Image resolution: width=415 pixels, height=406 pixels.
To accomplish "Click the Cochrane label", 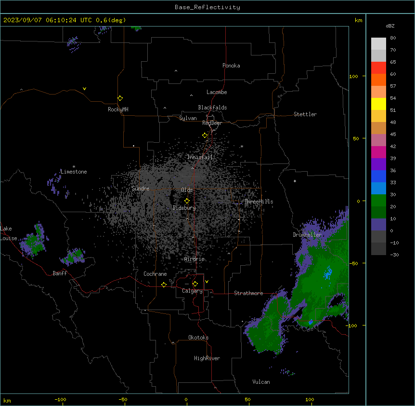I will (155, 274).
